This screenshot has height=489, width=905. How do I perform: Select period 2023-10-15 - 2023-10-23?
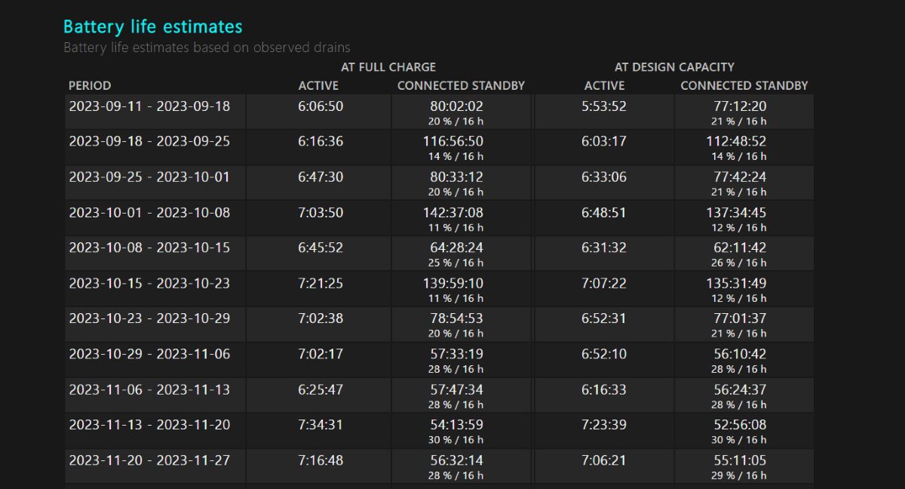click(149, 283)
